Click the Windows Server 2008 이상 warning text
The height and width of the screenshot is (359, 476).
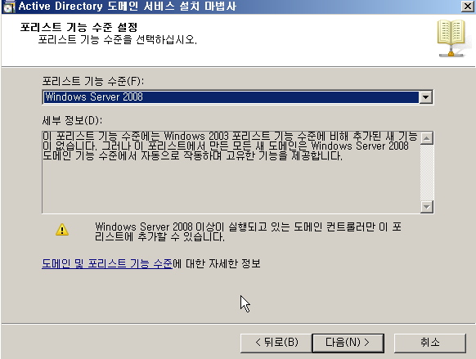tap(249, 231)
